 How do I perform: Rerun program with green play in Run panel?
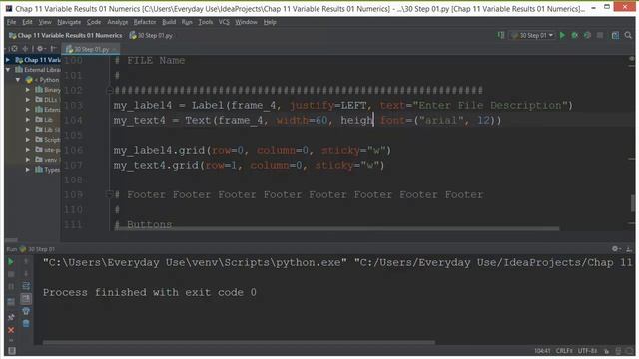point(11,262)
